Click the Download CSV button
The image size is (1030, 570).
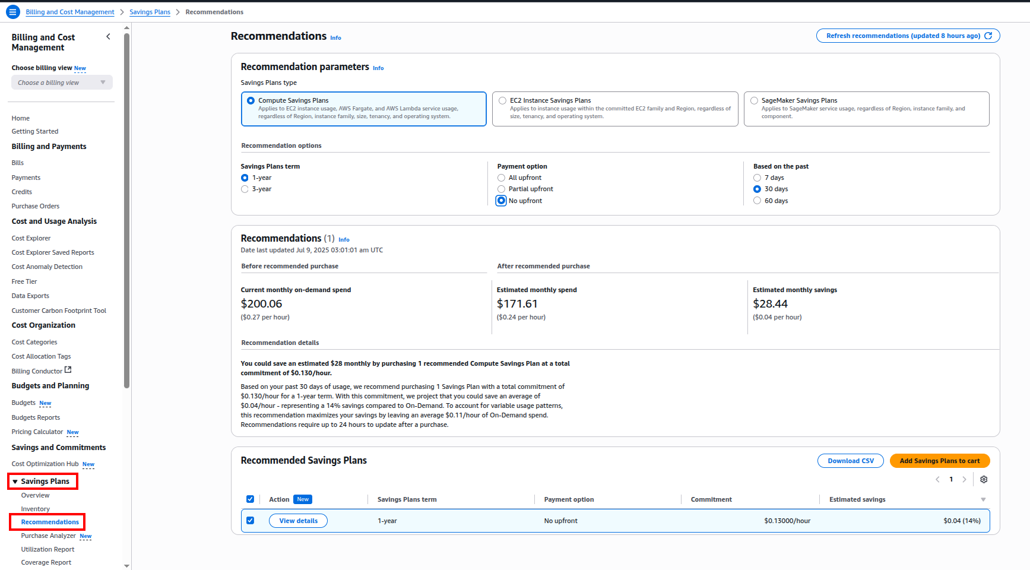[850, 461]
